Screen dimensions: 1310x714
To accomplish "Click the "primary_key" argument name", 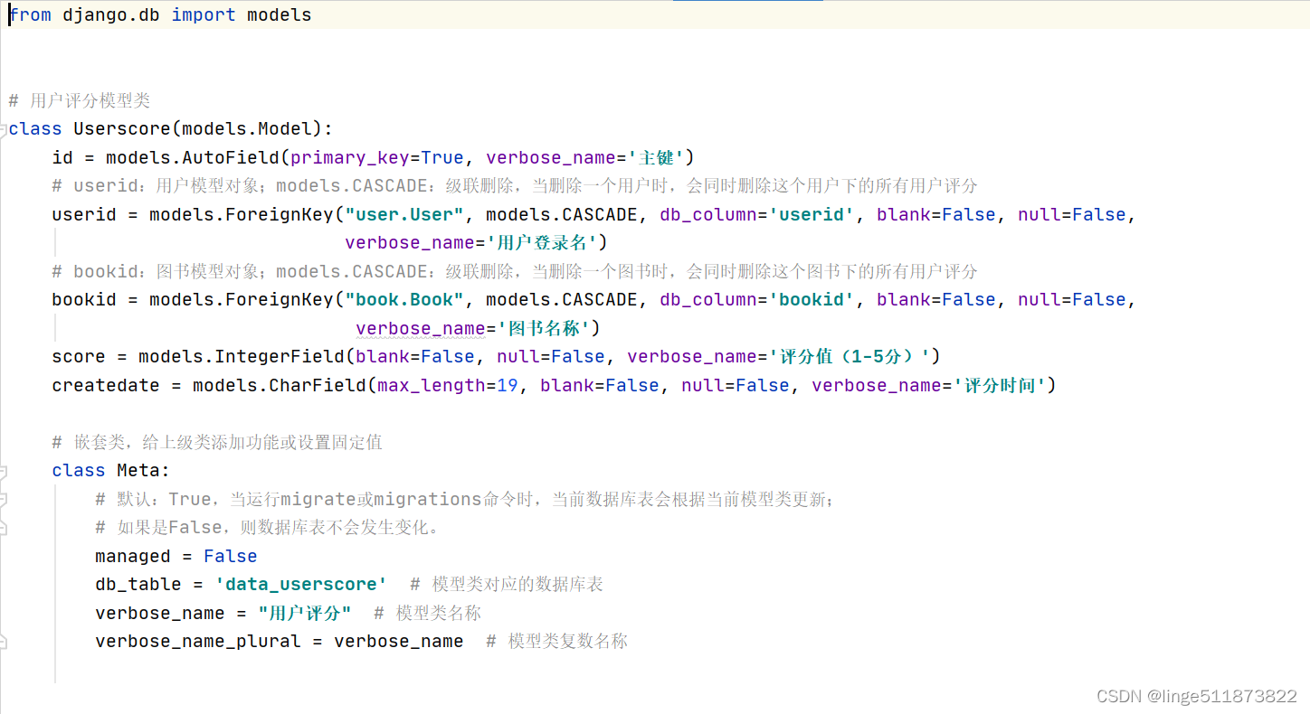I will 350,157.
